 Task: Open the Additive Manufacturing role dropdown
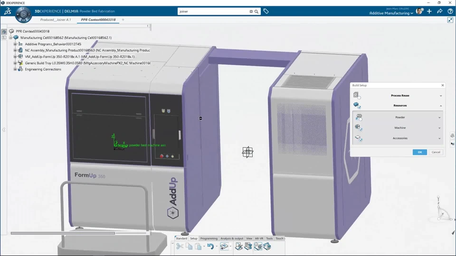(391, 13)
